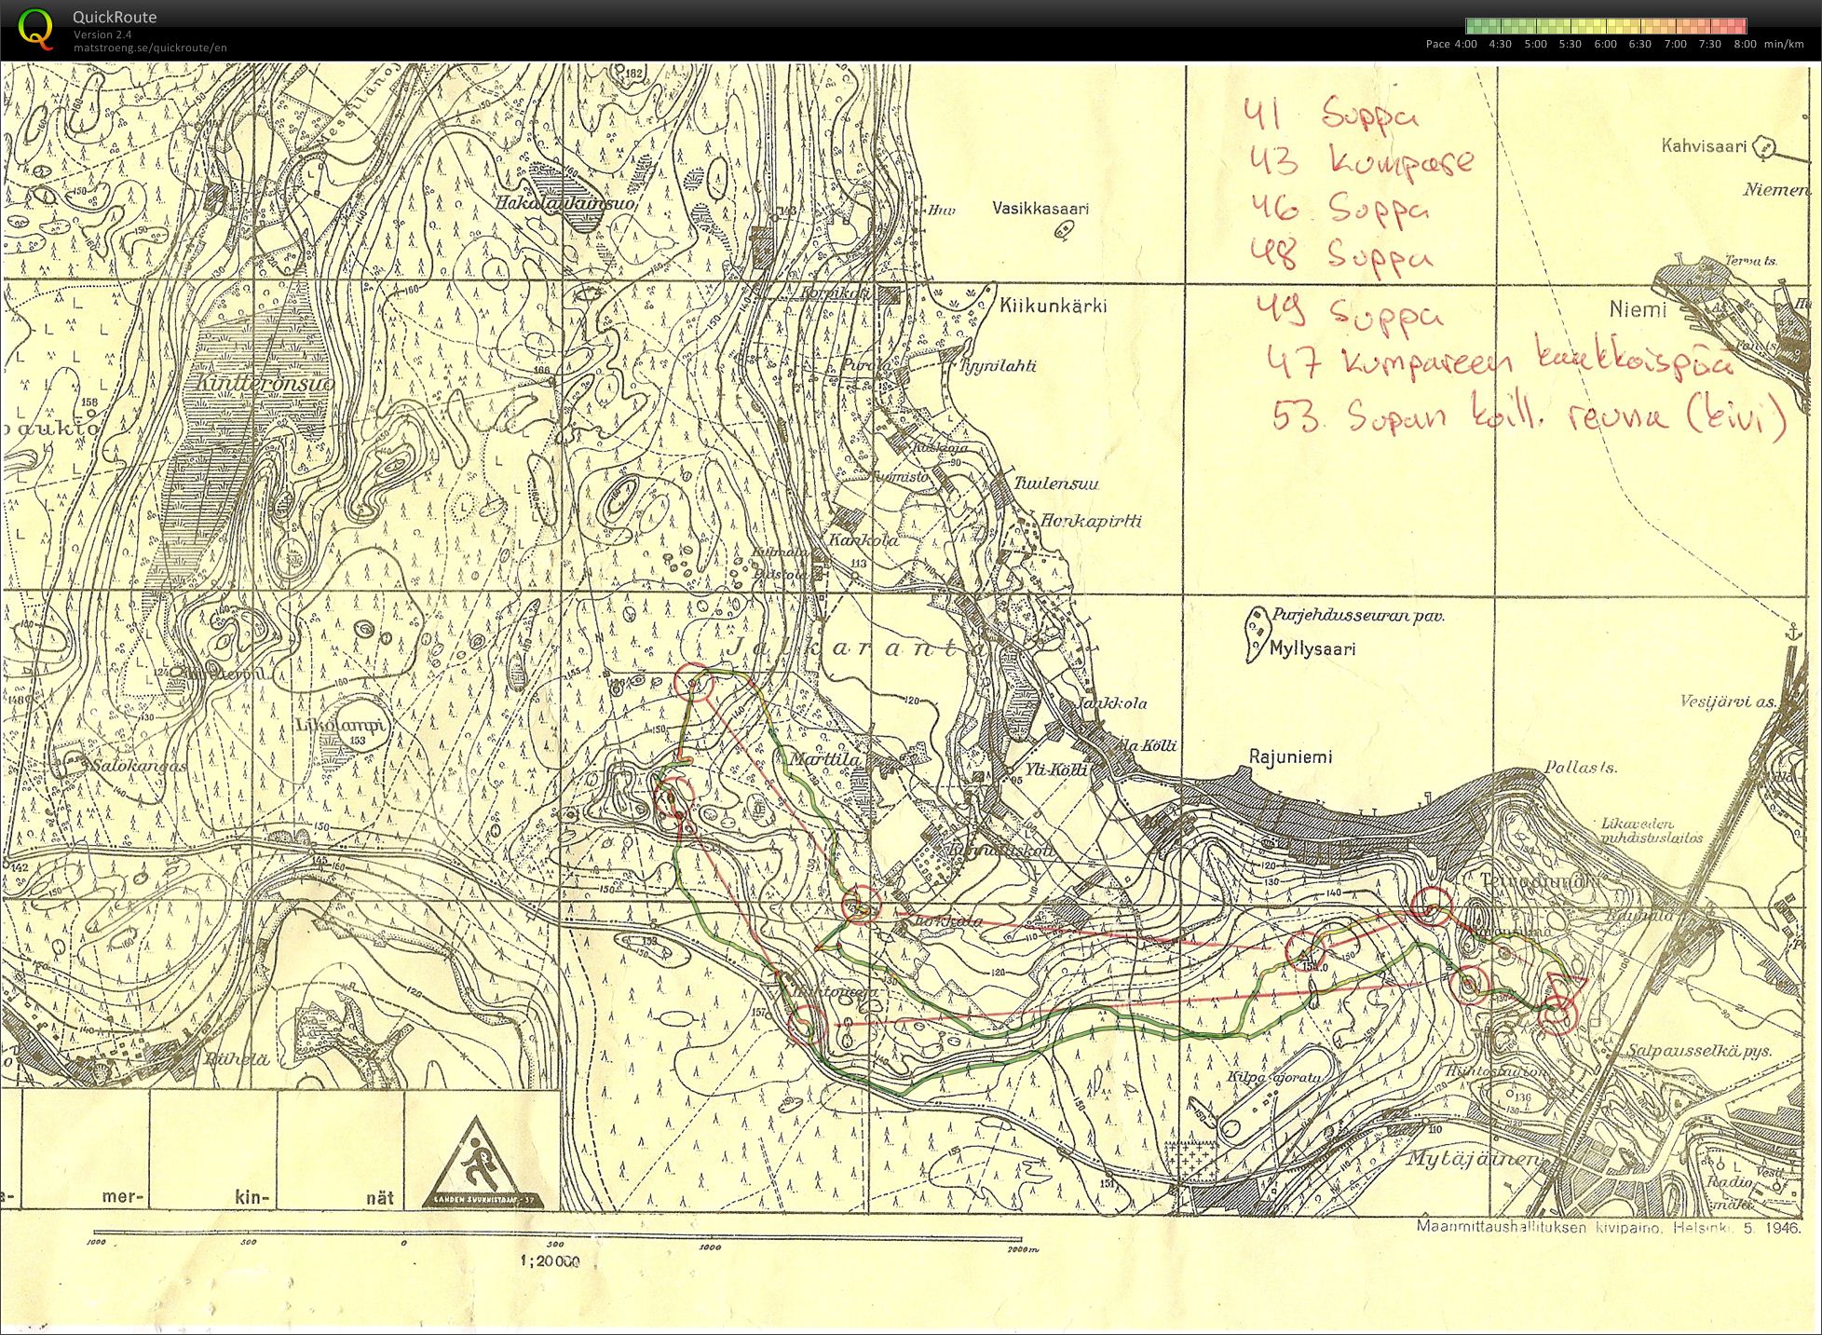Click the Honkapirtti label

[x=1092, y=521]
